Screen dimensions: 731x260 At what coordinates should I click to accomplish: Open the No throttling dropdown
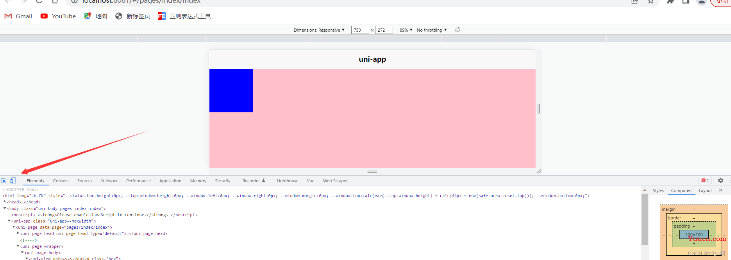[x=432, y=30]
